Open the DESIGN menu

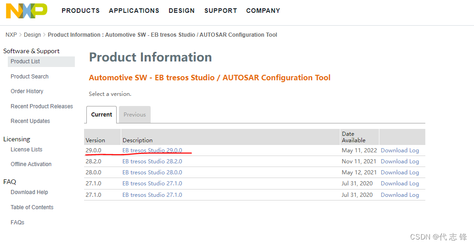point(181,11)
